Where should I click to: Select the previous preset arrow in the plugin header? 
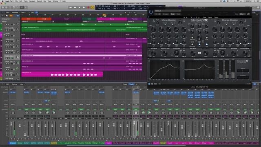pyautogui.click(x=156, y=14)
